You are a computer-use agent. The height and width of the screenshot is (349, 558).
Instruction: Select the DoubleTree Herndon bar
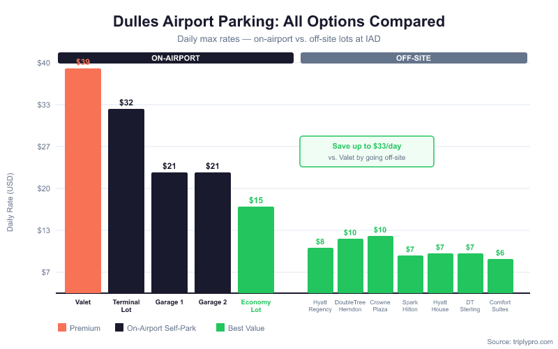350,266
